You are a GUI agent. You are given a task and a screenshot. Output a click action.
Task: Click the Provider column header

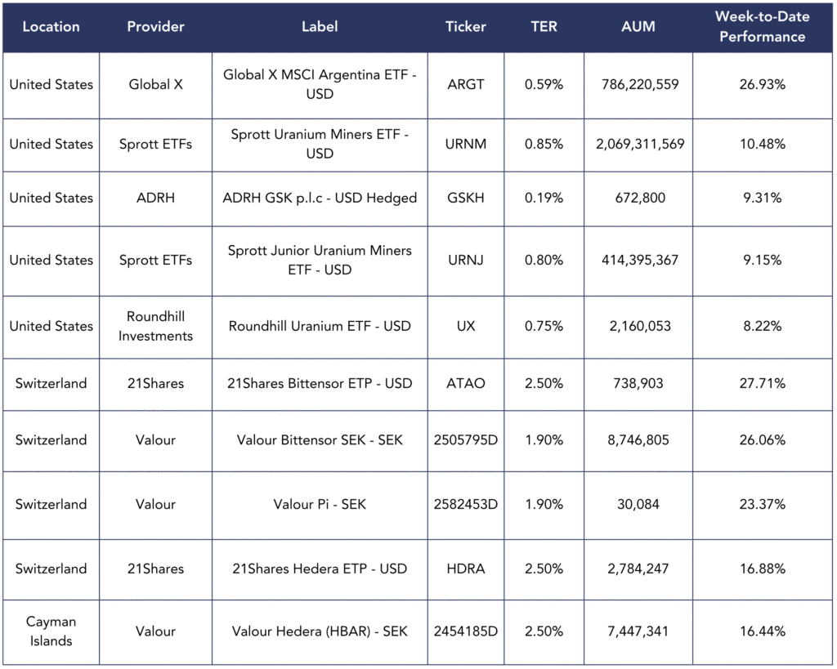[x=155, y=26]
